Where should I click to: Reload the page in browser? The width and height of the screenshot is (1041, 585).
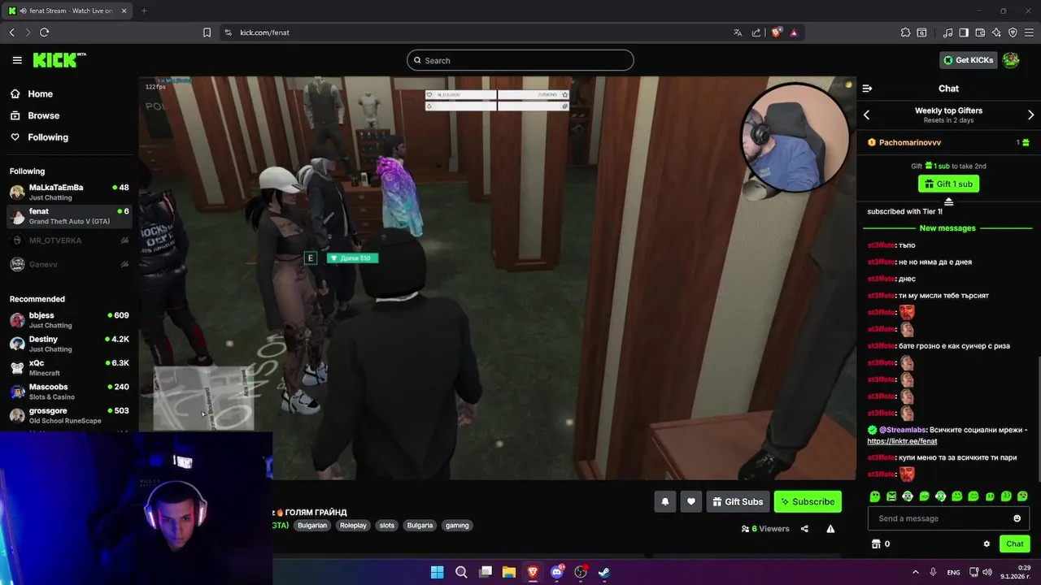click(44, 32)
